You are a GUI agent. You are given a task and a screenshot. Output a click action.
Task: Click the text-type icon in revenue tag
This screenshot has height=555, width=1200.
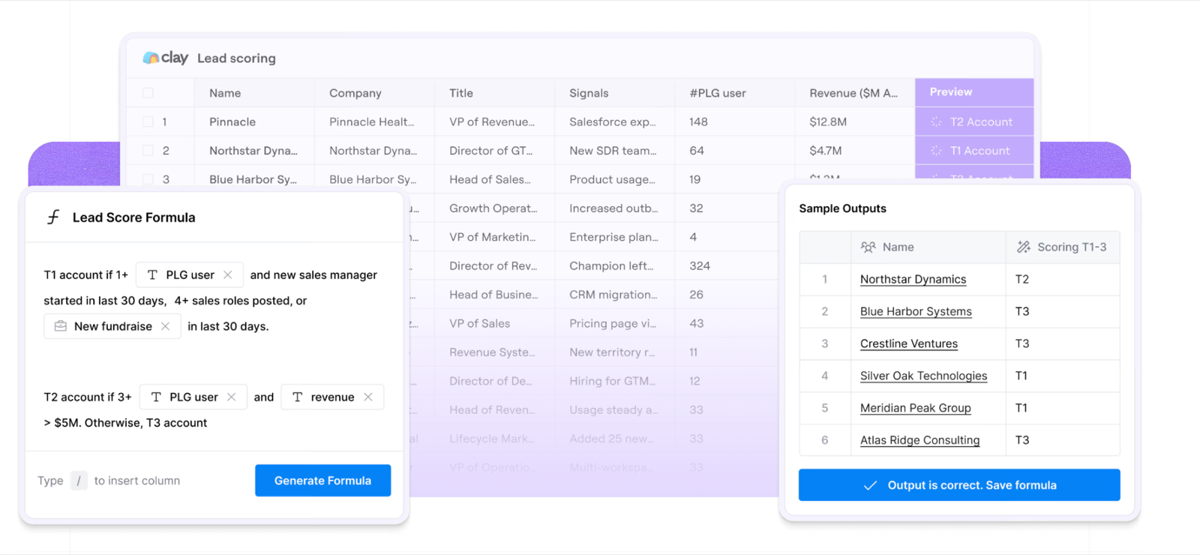coord(298,397)
